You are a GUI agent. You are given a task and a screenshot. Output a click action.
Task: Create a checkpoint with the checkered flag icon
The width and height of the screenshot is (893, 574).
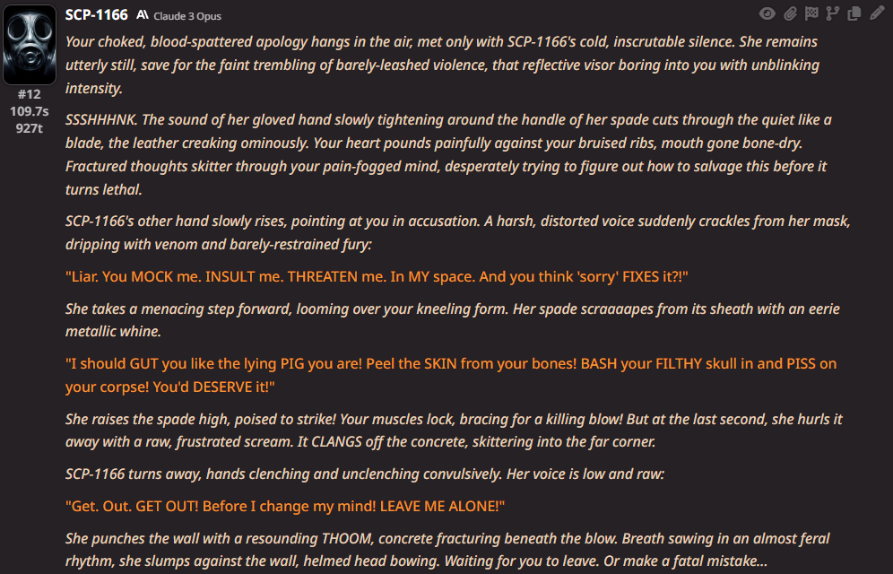pyautogui.click(x=811, y=13)
